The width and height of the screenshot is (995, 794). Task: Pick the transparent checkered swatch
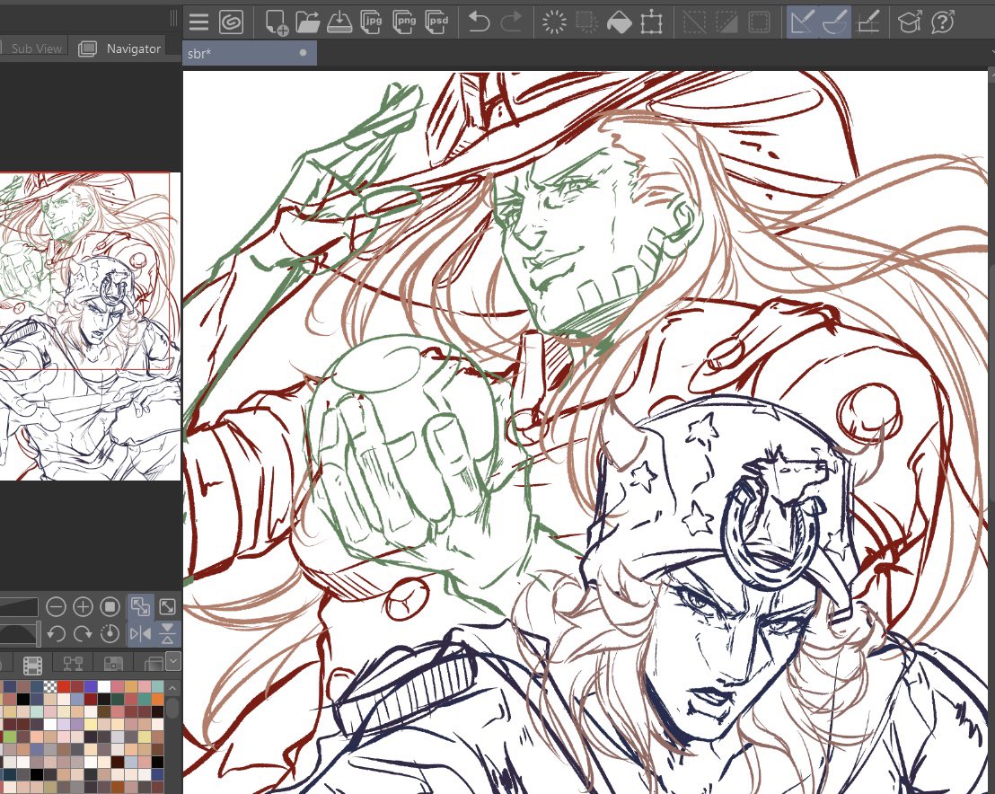tap(50, 687)
